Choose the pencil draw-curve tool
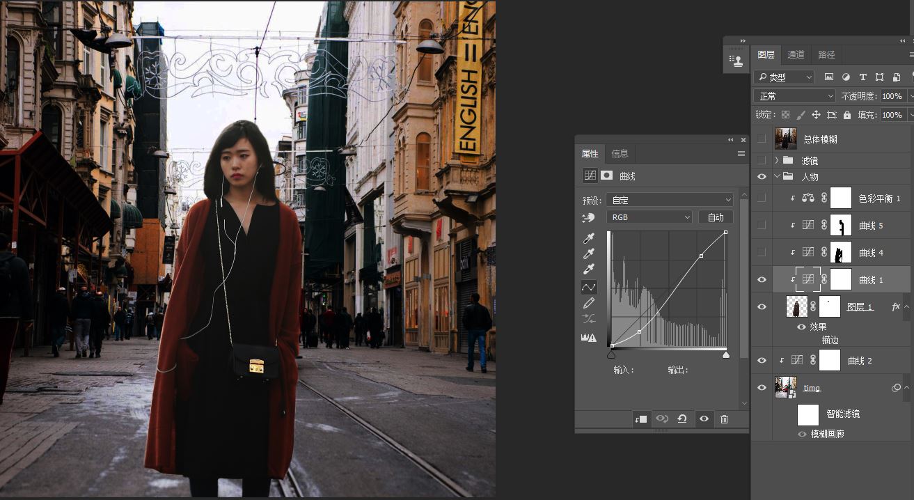 point(589,303)
